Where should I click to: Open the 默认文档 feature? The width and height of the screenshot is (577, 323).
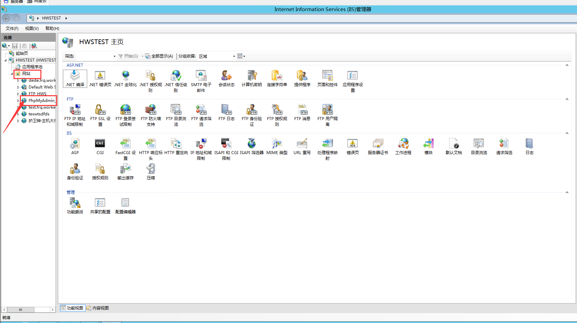point(453,144)
